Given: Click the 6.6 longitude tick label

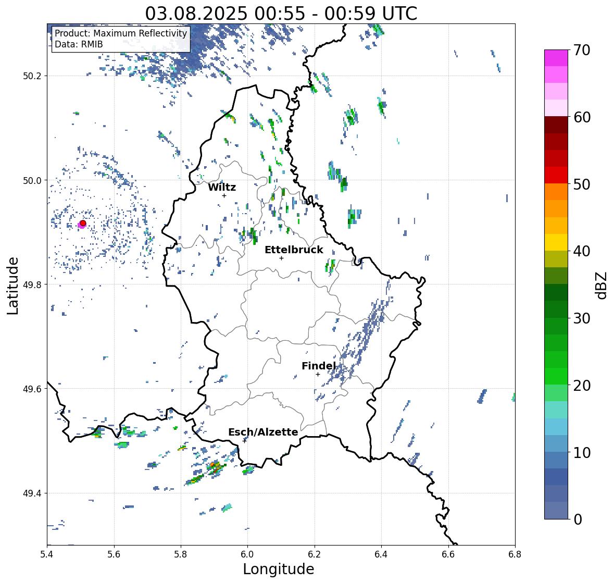Looking at the screenshot, I should [448, 554].
